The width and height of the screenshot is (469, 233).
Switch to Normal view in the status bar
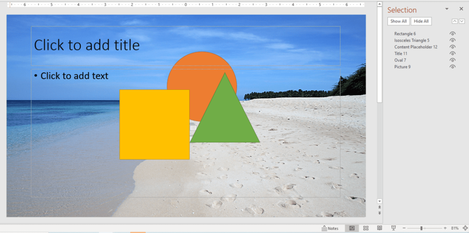(352, 228)
